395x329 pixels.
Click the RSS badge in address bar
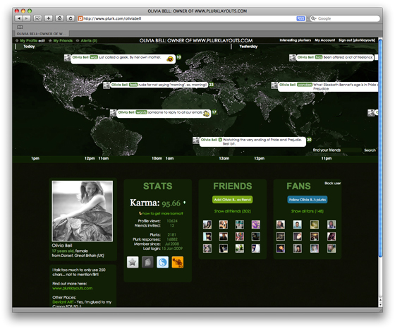(300, 18)
